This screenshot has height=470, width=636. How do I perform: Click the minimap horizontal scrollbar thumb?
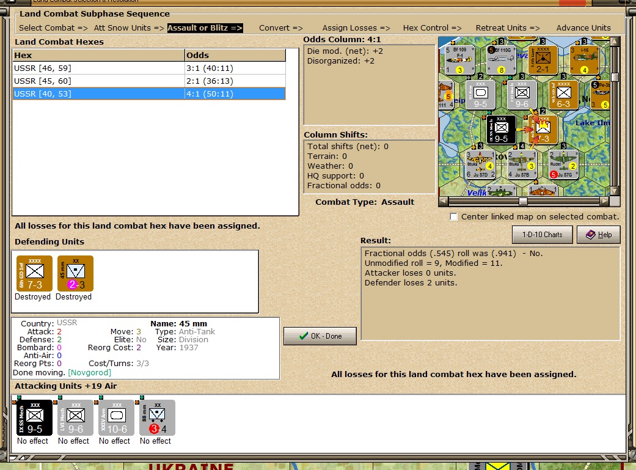pos(523,201)
